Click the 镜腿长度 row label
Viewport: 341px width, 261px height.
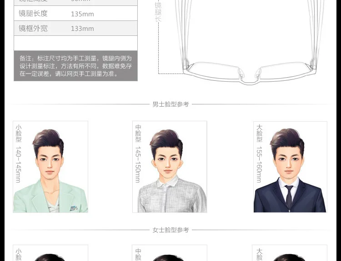click(33, 14)
